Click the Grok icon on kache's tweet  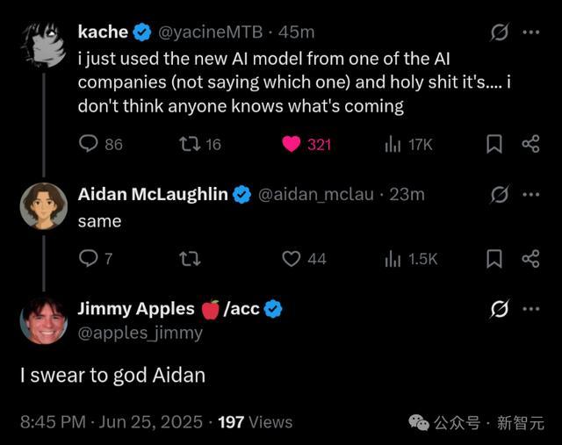click(499, 32)
